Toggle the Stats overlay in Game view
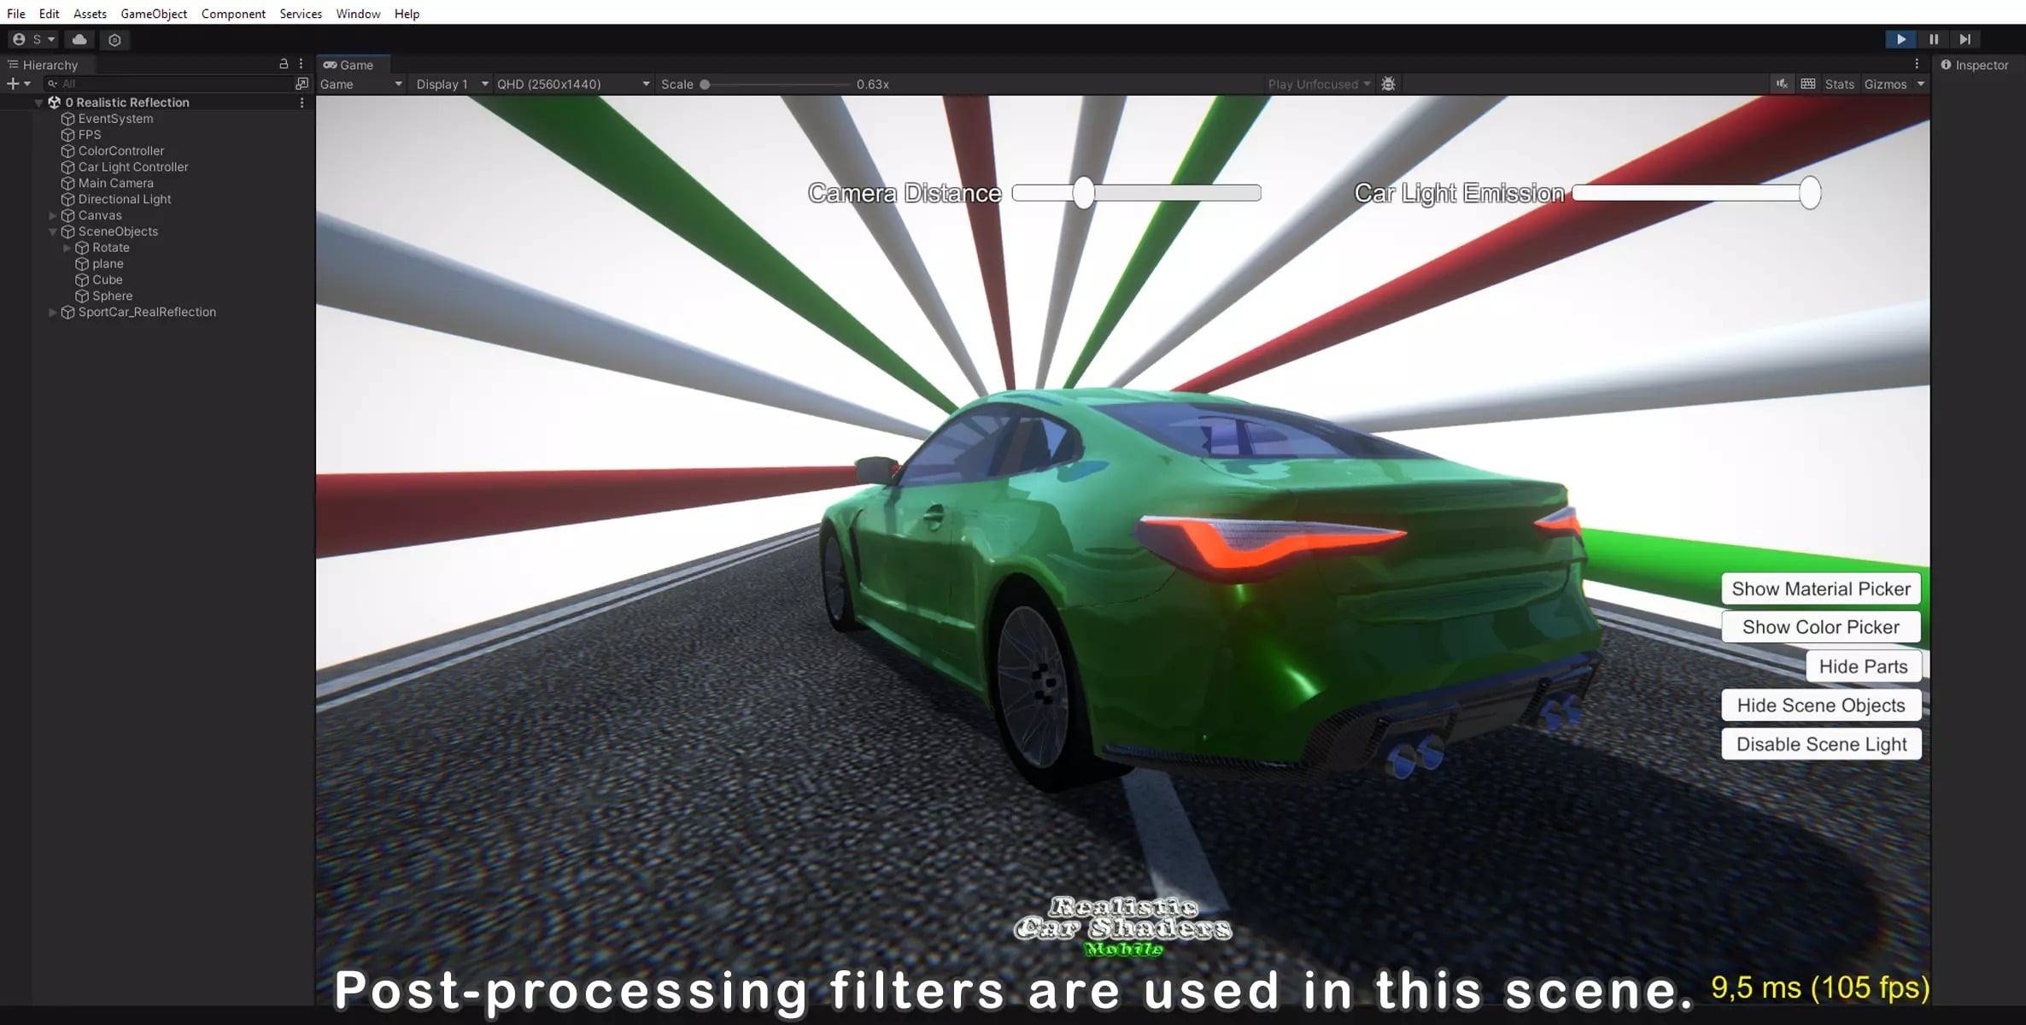Image resolution: width=2026 pixels, height=1025 pixels. 1839,84
